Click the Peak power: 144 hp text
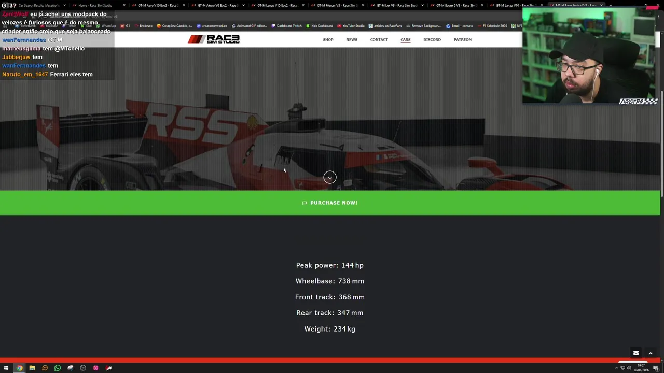Image resolution: width=664 pixels, height=373 pixels. (x=330, y=265)
